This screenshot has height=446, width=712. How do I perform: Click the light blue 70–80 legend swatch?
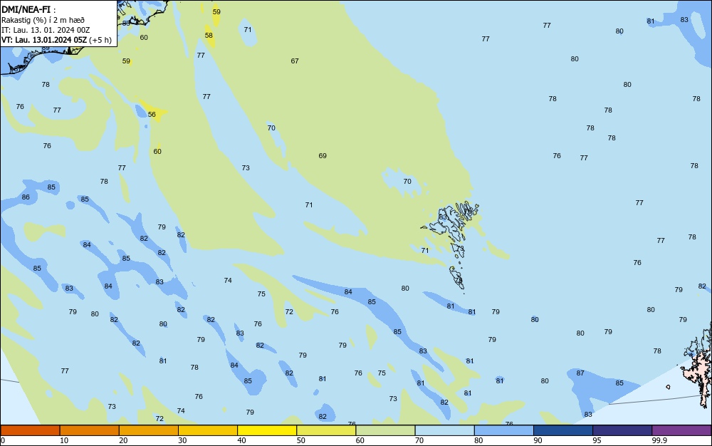coord(445,430)
